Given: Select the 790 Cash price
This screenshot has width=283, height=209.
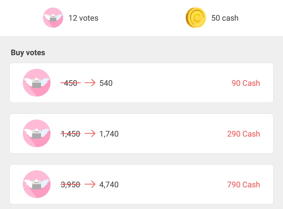Looking at the screenshot, I should pos(243,185).
